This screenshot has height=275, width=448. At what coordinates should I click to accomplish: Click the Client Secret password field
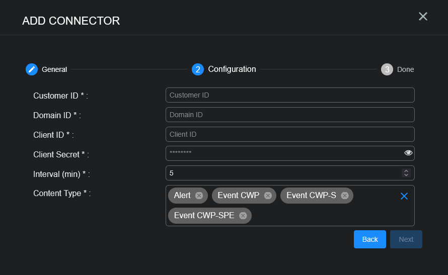(282, 153)
